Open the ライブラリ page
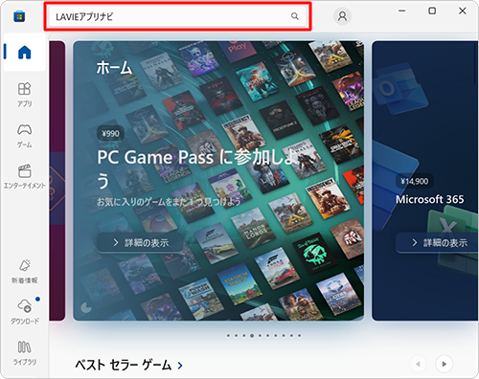The height and width of the screenshot is (379, 479). pos(25,353)
